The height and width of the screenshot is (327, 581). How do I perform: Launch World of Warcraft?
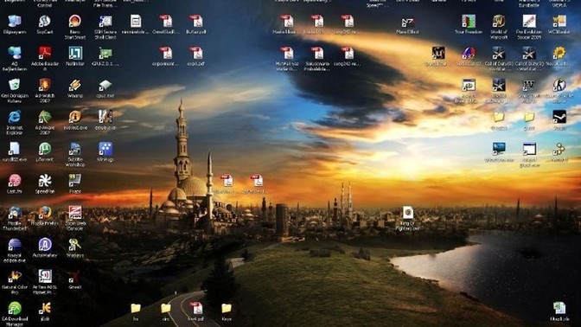(499, 22)
